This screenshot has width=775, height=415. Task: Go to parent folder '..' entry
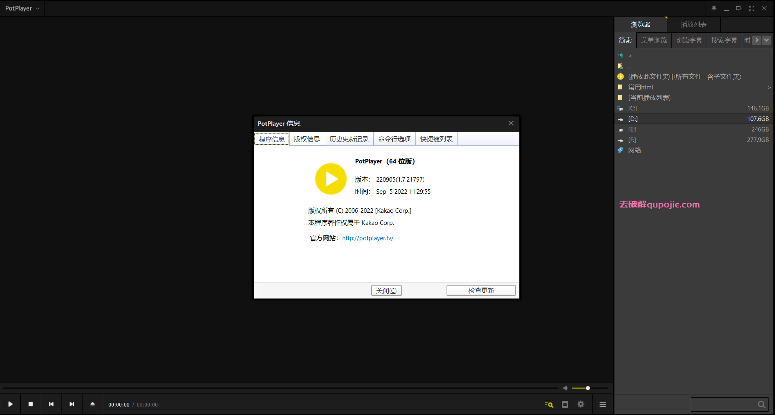tap(694, 66)
